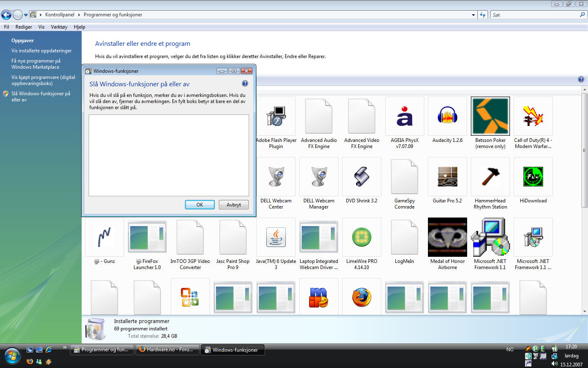
Task: Expand the address bar history dropdown
Action: click(x=473, y=15)
